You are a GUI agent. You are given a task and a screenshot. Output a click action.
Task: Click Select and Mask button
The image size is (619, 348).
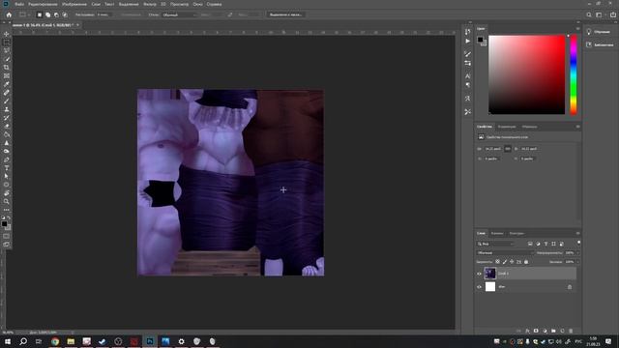(285, 14)
